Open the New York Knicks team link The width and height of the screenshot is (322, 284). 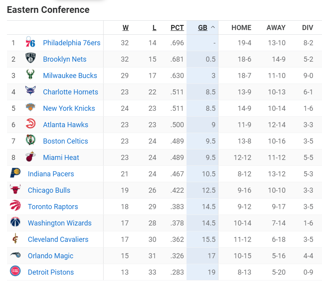[69, 108]
